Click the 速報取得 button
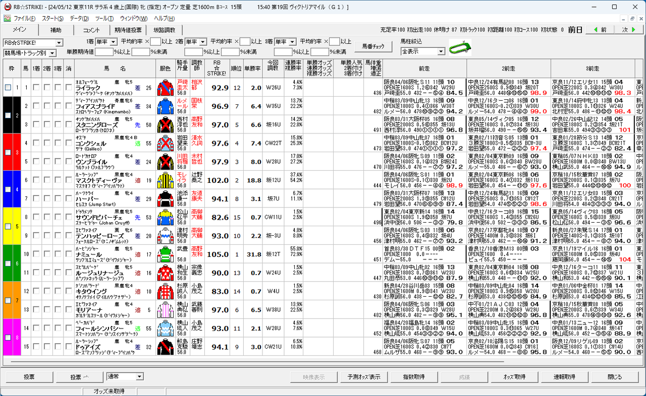The image size is (646, 396). [x=564, y=377]
